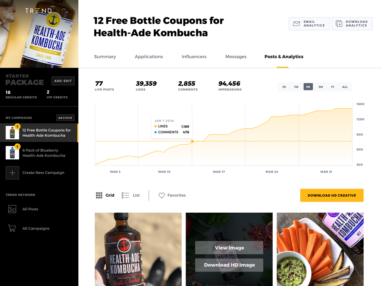This screenshot has height=286, width=382.
Task: Switch to the Influencers tab
Action: point(194,57)
